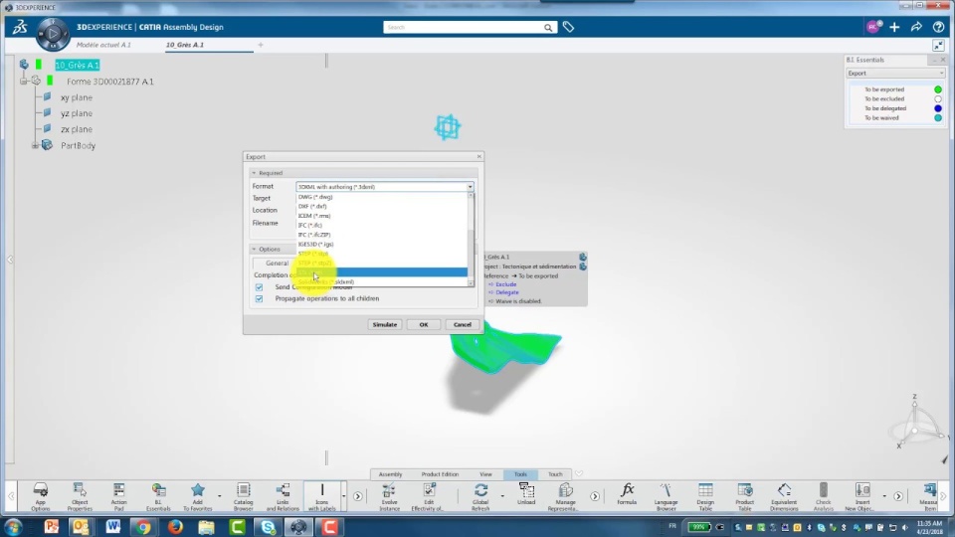Open Manage Representations tool

click(565, 496)
